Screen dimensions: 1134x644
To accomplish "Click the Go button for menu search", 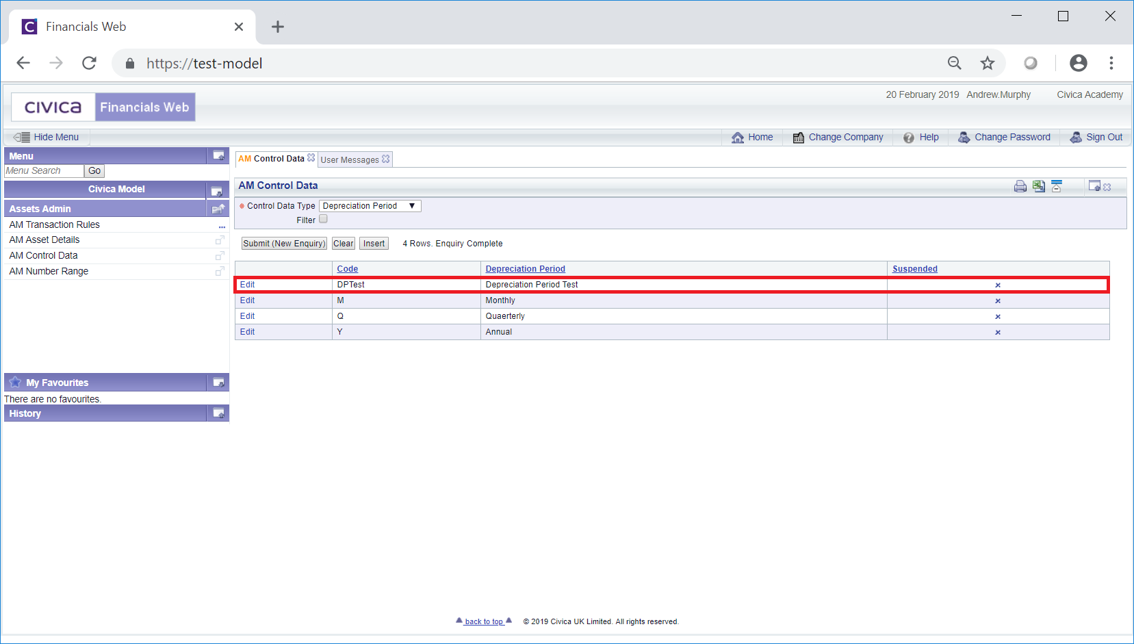I will 94,171.
